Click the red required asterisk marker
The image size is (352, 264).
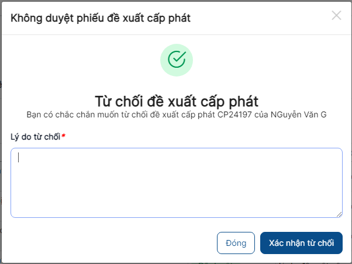point(63,136)
